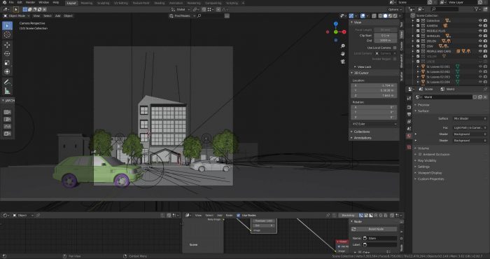Select the Move tool
This screenshot has width=490, height=259.
(7, 45)
